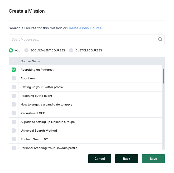Open the Create a new Course link
Screen dimensions: 174x173
(84, 28)
